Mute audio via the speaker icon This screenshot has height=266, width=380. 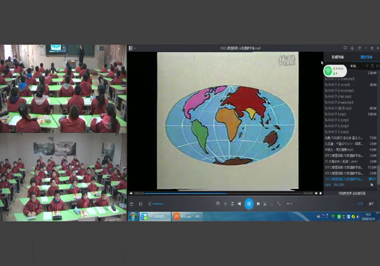pos(150,204)
